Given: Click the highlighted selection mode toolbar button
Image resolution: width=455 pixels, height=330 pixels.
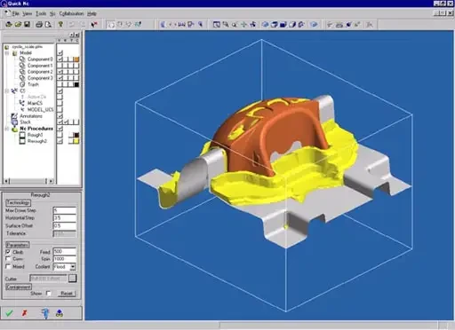Looking at the screenshot, I should click(110, 25).
